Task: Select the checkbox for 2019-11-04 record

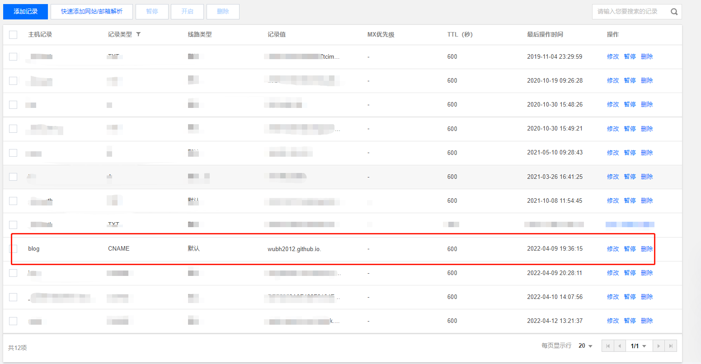Action: point(13,56)
